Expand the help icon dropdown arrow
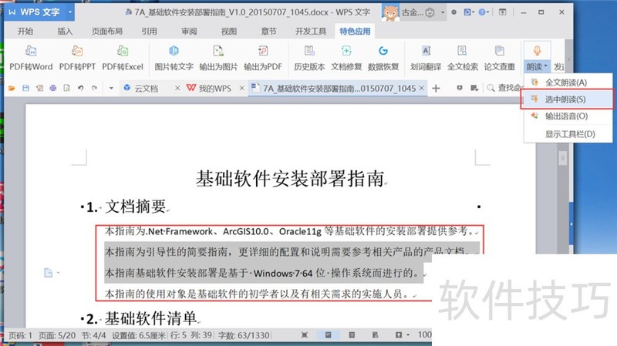617x346 pixels. (x=488, y=12)
